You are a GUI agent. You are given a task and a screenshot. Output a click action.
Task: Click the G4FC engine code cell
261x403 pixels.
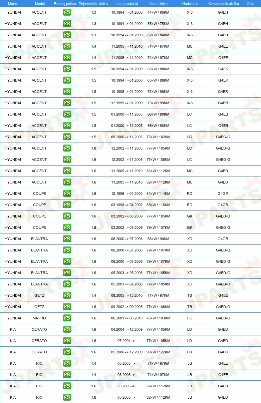click(223, 352)
